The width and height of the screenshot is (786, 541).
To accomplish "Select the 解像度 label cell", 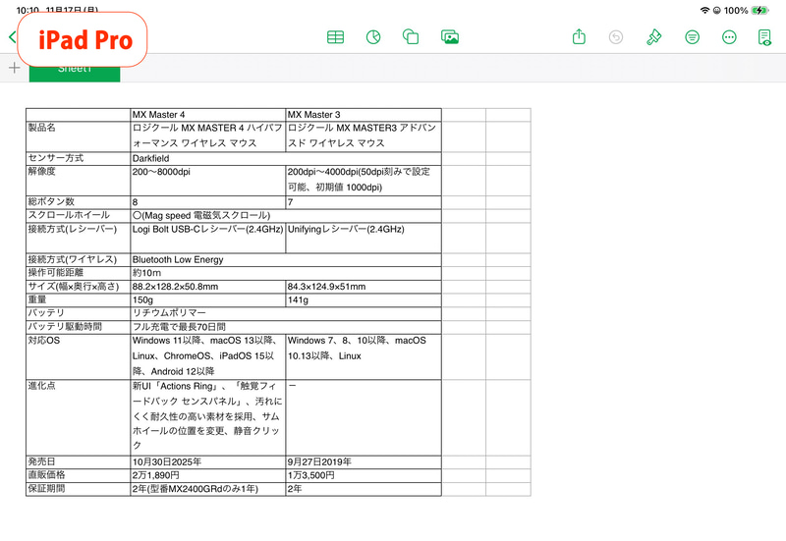I will point(79,181).
